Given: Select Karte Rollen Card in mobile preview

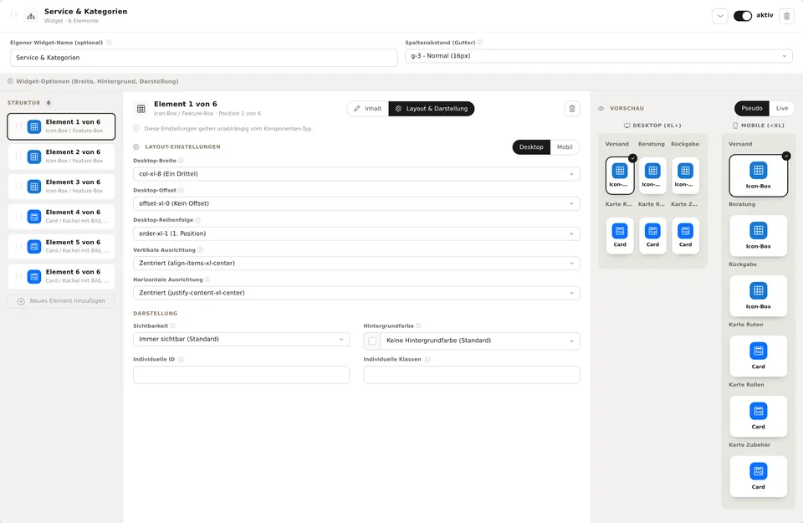Looking at the screenshot, I should click(x=758, y=416).
